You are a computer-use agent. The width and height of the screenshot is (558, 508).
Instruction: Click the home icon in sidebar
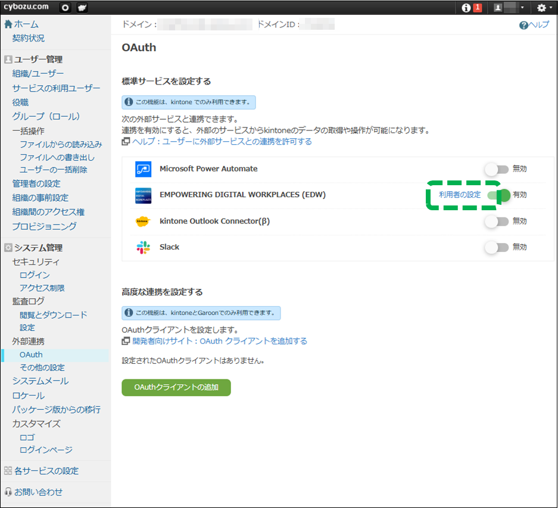8,24
